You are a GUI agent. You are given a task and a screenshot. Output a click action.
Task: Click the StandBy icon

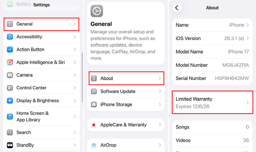click(x=10, y=145)
